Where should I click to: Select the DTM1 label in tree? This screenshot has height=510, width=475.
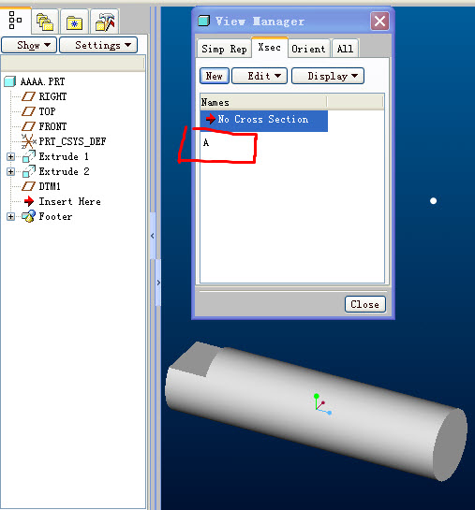[50, 186]
